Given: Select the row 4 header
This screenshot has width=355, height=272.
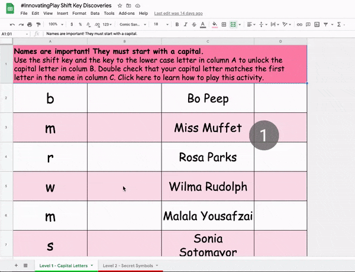Looking at the screenshot, I should tap(6, 157).
